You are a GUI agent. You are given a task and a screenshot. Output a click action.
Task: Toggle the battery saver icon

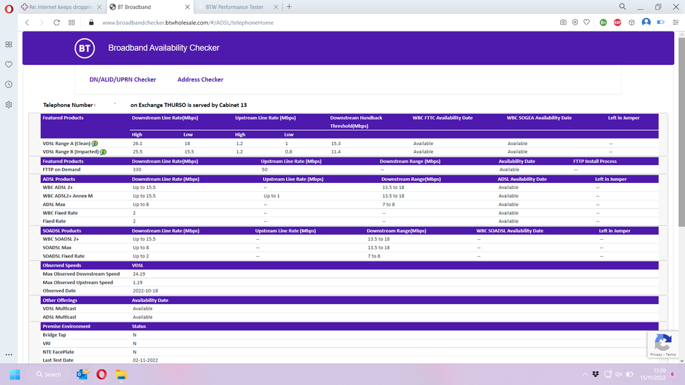[660, 22]
